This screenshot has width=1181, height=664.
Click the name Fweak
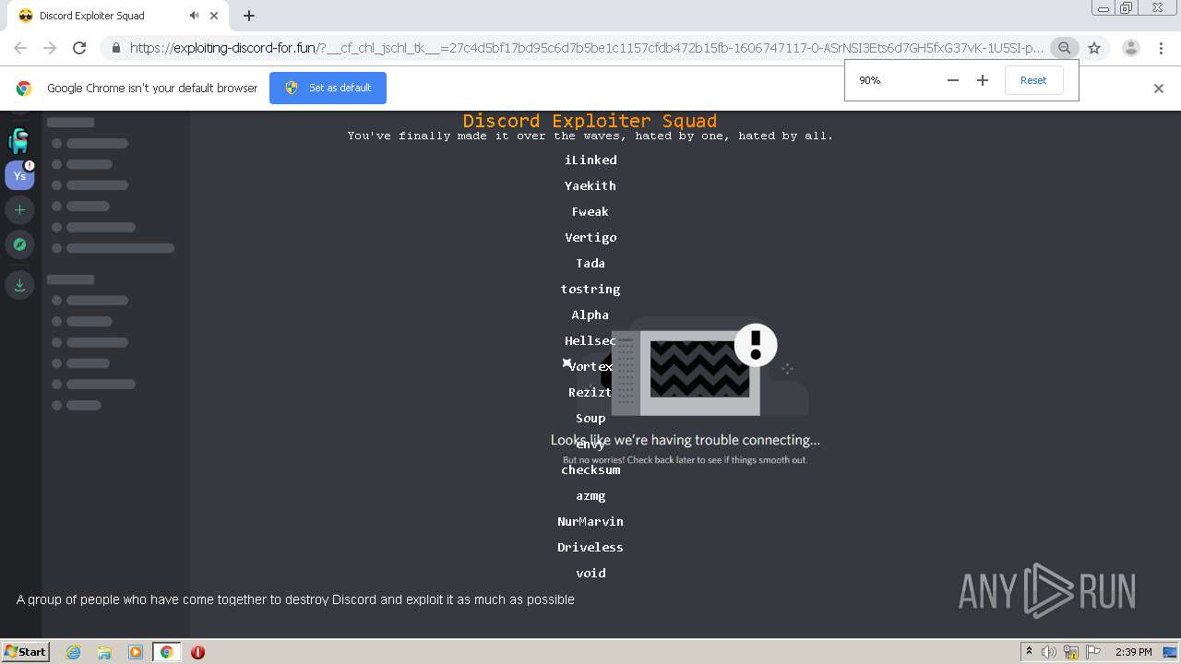point(590,211)
